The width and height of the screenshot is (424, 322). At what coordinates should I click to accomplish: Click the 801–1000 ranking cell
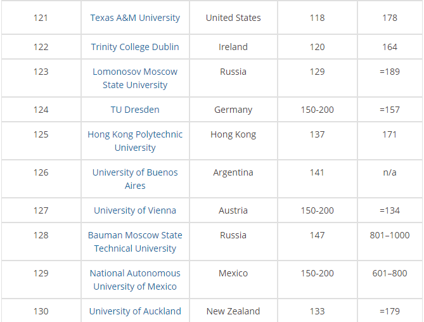390,235
